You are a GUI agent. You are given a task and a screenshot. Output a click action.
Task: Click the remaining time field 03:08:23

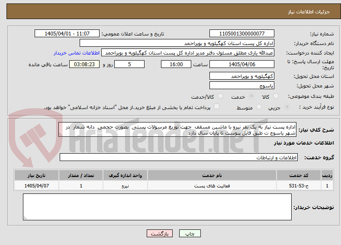tap(84, 64)
